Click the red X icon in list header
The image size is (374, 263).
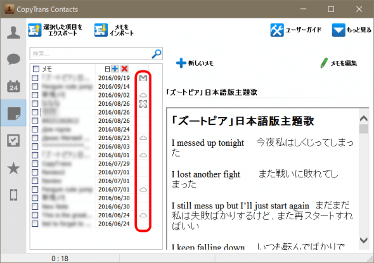(x=124, y=69)
